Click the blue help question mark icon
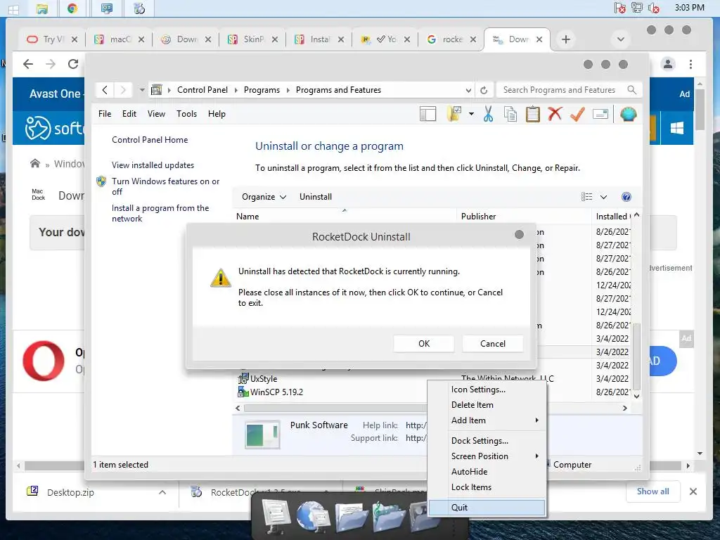Image resolution: width=720 pixels, height=540 pixels. point(626,197)
